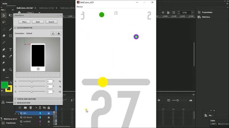This screenshot has width=229, height=128.
Task: Toggle lock on AS3 layer
Action: click(x=49, y=113)
